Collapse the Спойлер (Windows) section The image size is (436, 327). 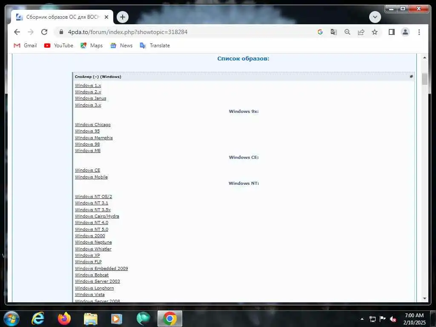98,77
